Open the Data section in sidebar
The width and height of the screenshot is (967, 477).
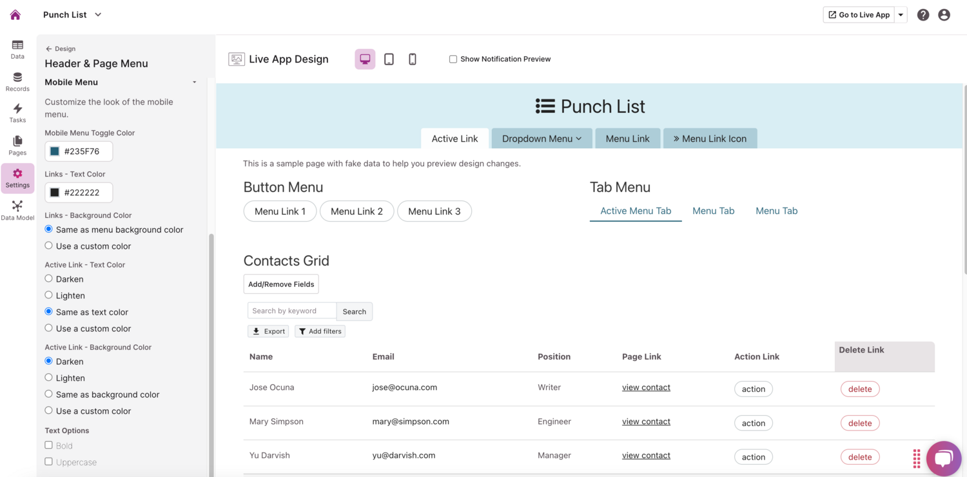[x=17, y=48]
